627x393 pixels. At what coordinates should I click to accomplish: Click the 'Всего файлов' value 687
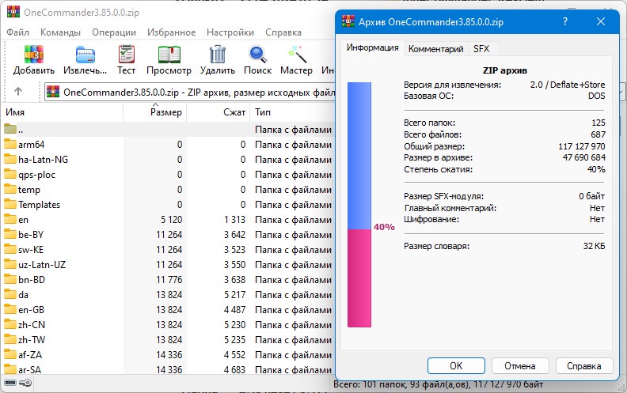click(x=598, y=134)
